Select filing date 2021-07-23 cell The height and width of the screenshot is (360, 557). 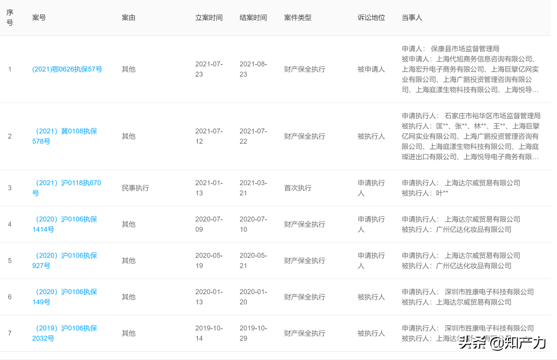click(x=209, y=69)
